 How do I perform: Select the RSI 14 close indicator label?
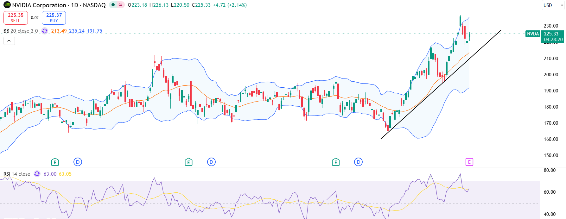click(17, 174)
